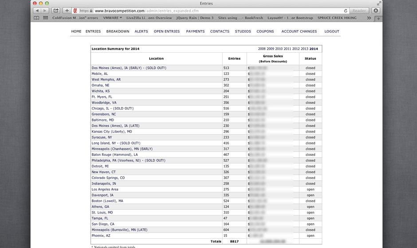Viewport: 417px width, 248px height.
Task: Go back with the Safari back arrow
Action: pyautogui.click(x=37, y=11)
